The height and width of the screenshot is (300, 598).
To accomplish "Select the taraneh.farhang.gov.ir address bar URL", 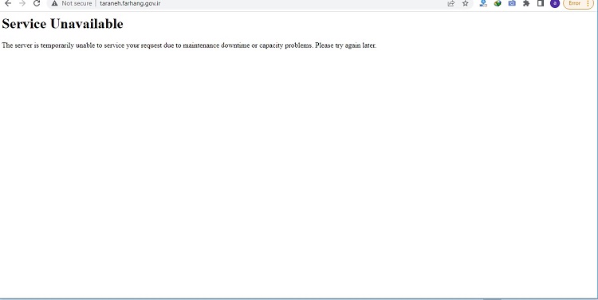I will click(x=130, y=3).
